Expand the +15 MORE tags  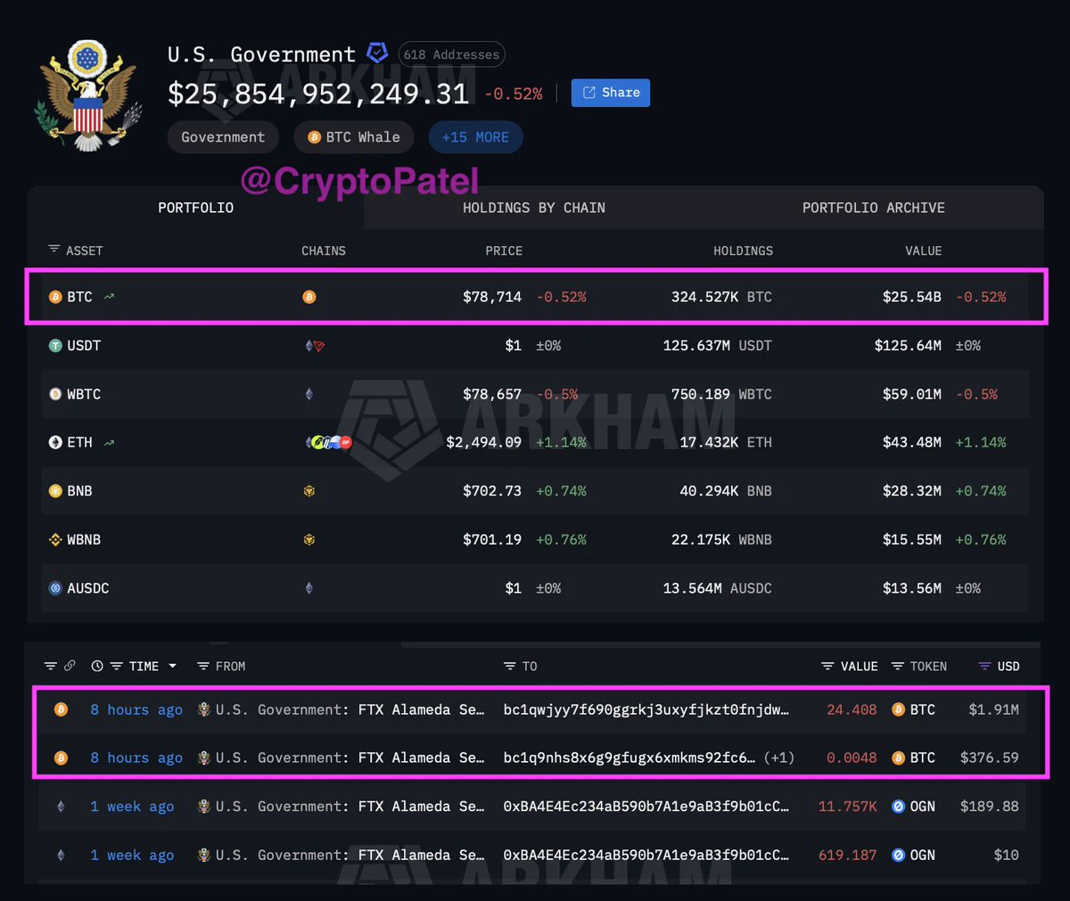475,137
